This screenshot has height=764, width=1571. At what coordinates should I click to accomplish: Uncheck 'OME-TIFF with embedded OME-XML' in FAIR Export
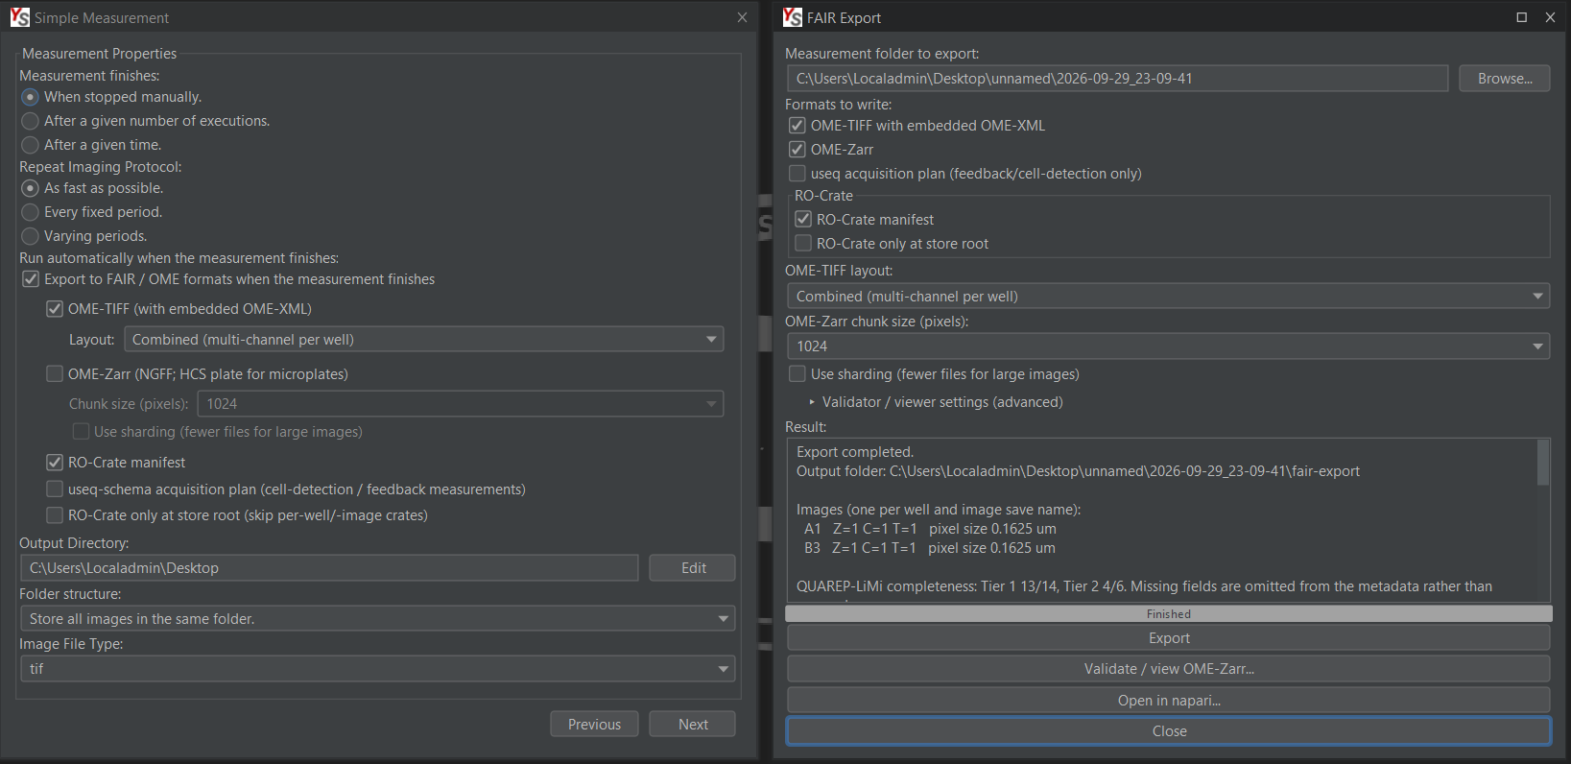(x=797, y=126)
